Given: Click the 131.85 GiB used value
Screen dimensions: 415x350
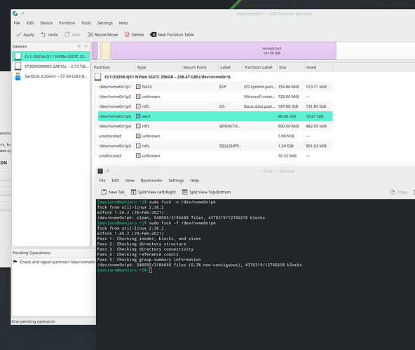Looking at the screenshot, I should tap(316, 106).
